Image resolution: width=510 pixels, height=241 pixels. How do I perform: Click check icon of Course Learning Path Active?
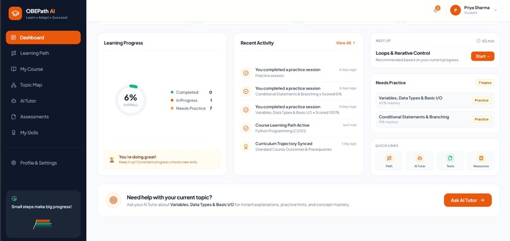point(246,128)
